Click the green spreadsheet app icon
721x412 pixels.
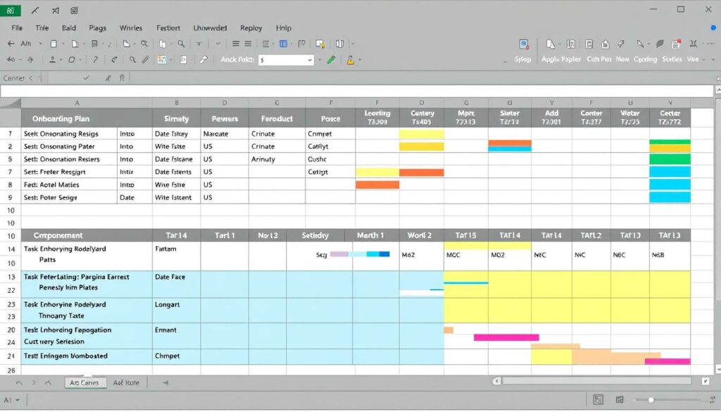(10, 10)
